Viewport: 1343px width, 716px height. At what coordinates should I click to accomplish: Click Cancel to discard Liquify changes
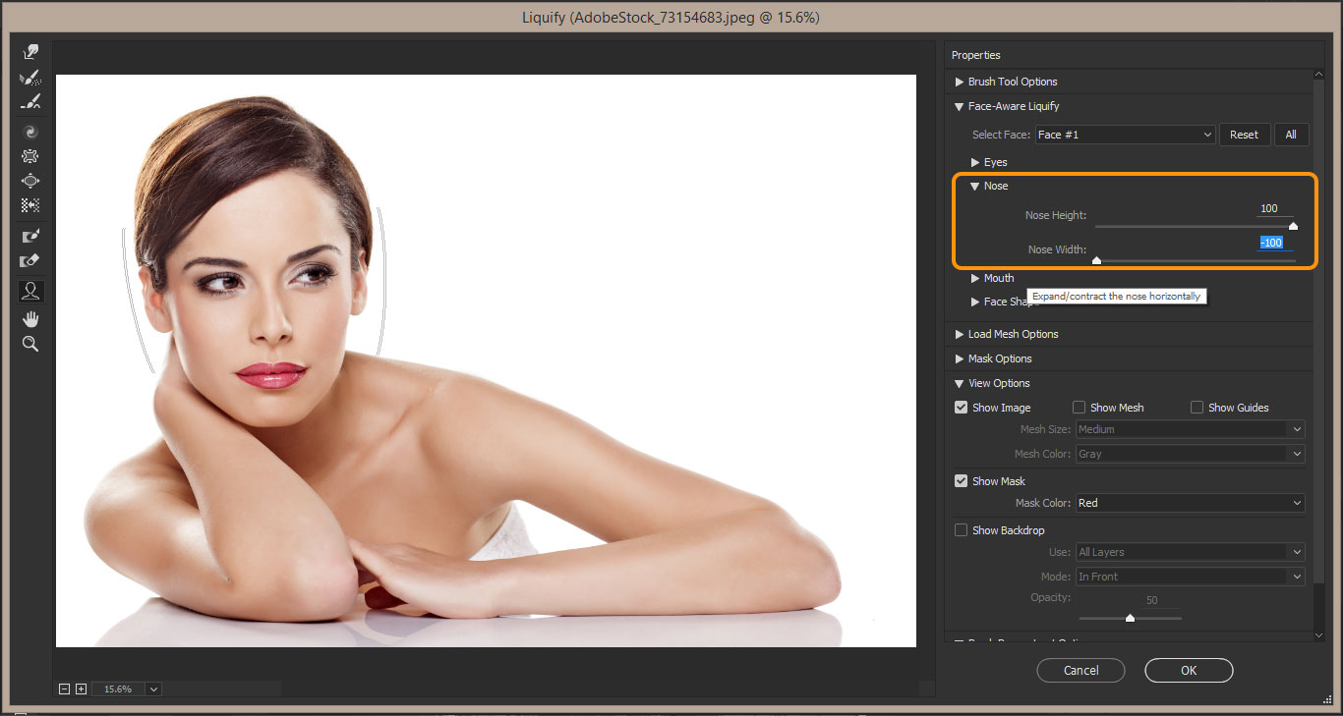click(1080, 670)
